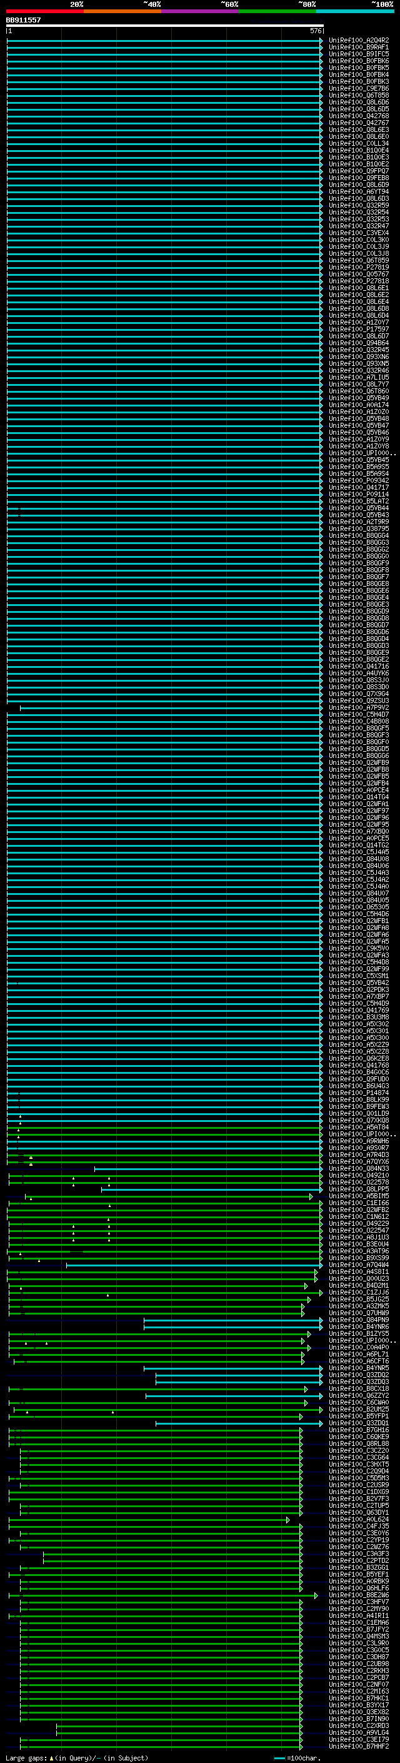Select hit UniRef100_A7XBQ0
The width and height of the screenshot is (400, 1763).
pos(359,832)
